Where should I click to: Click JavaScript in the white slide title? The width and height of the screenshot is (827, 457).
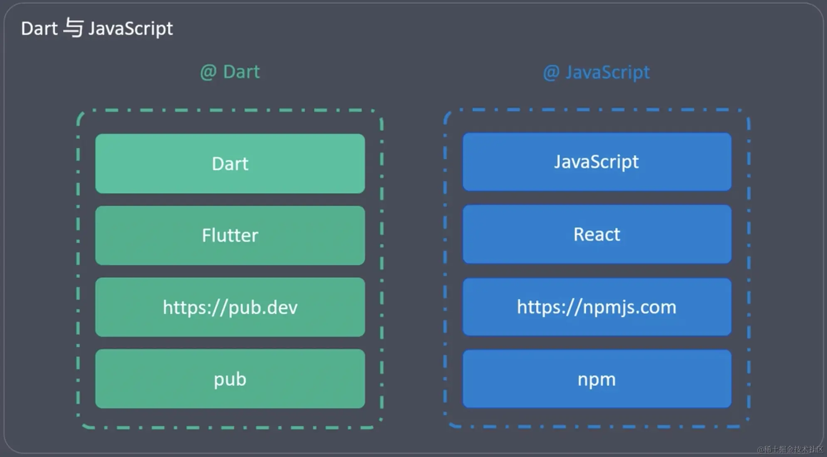pyautogui.click(x=130, y=29)
